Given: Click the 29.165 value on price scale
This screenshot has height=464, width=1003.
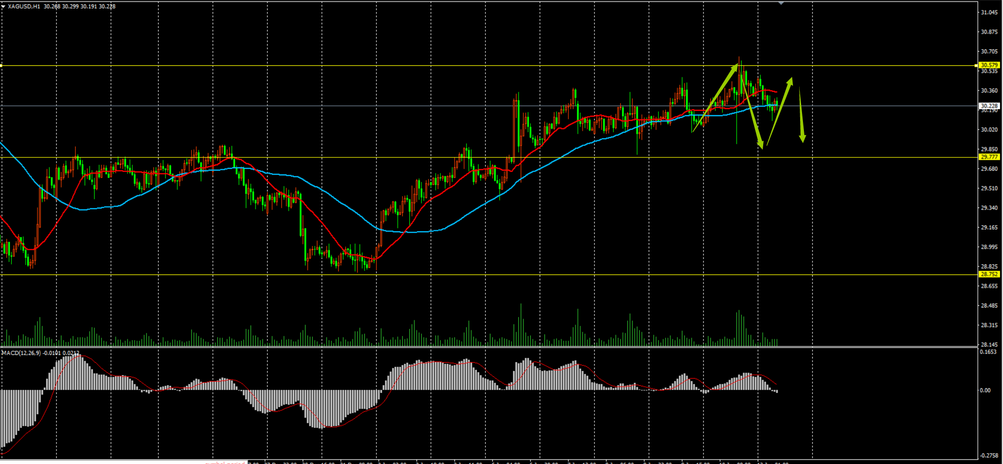Looking at the screenshot, I should pyautogui.click(x=989, y=227).
